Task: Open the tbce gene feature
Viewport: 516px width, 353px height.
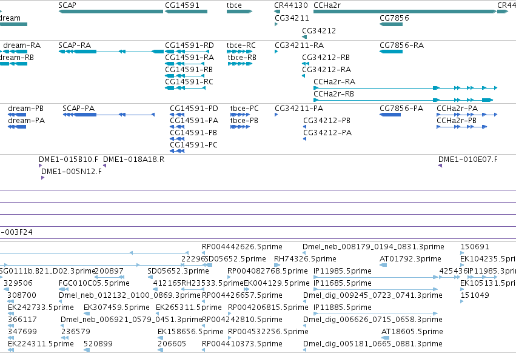Action: (x=240, y=12)
